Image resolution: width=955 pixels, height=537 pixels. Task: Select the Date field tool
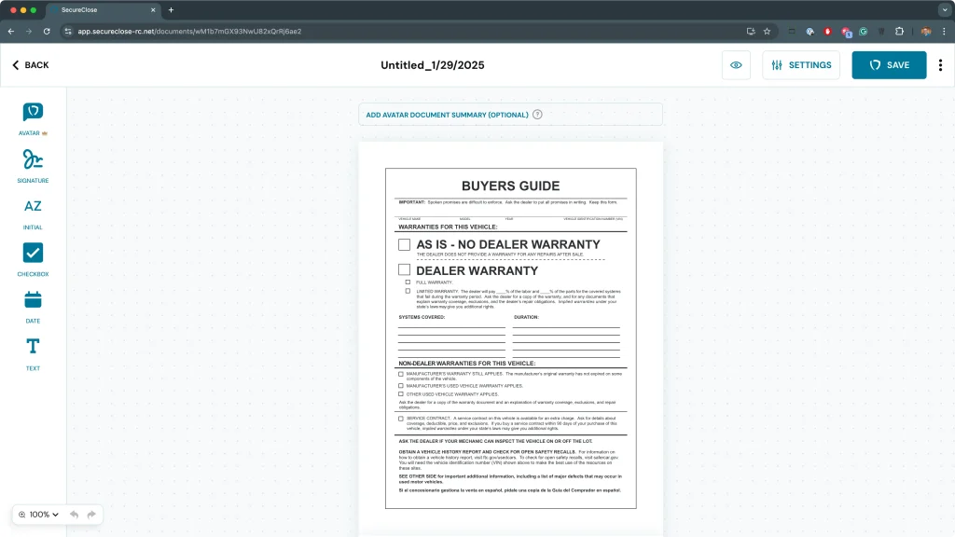pyautogui.click(x=33, y=300)
